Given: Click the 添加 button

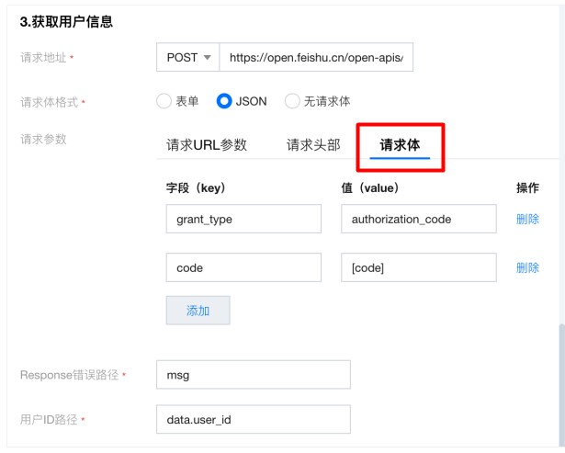Looking at the screenshot, I should pos(198,311).
